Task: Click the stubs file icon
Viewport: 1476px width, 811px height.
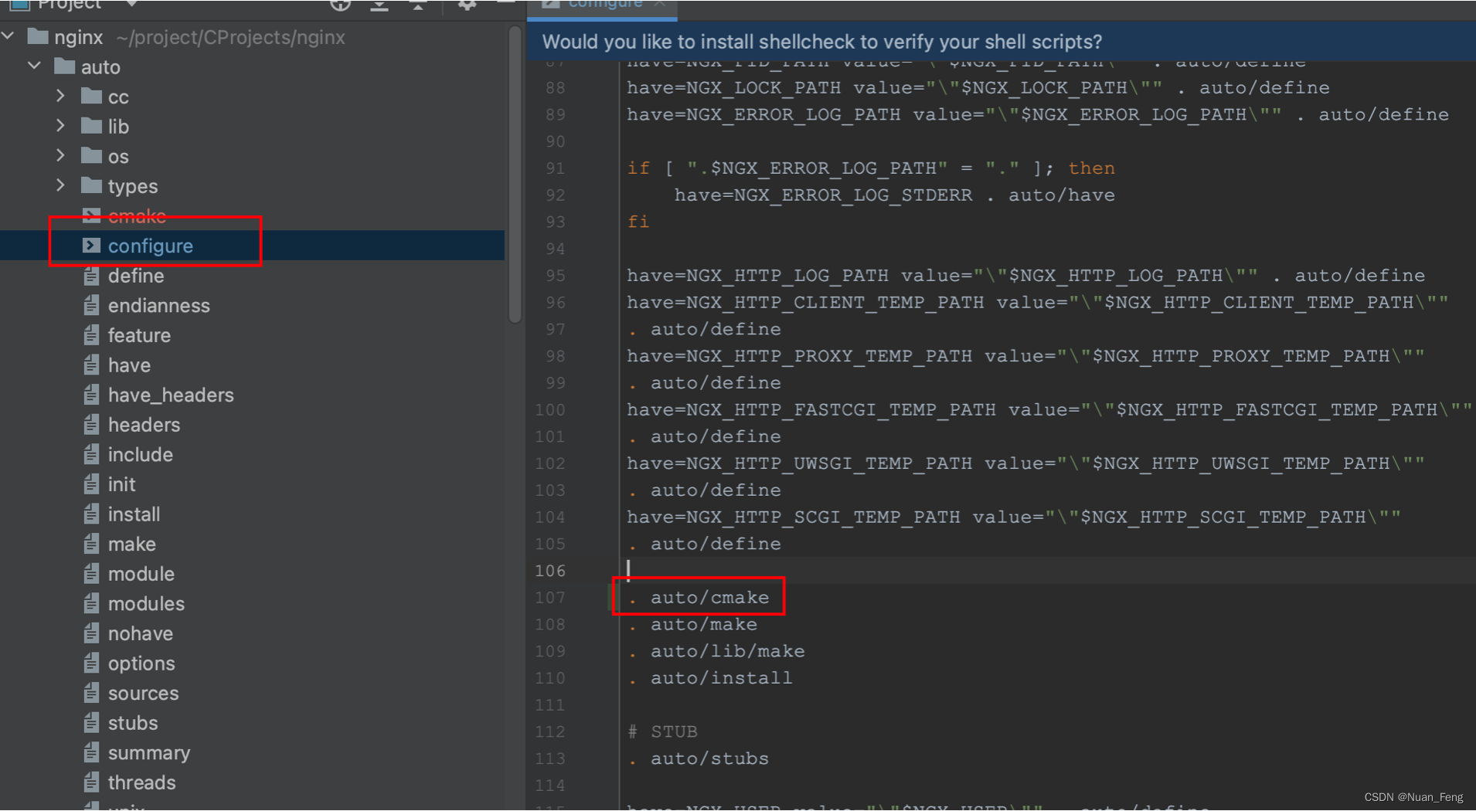Action: point(91,722)
